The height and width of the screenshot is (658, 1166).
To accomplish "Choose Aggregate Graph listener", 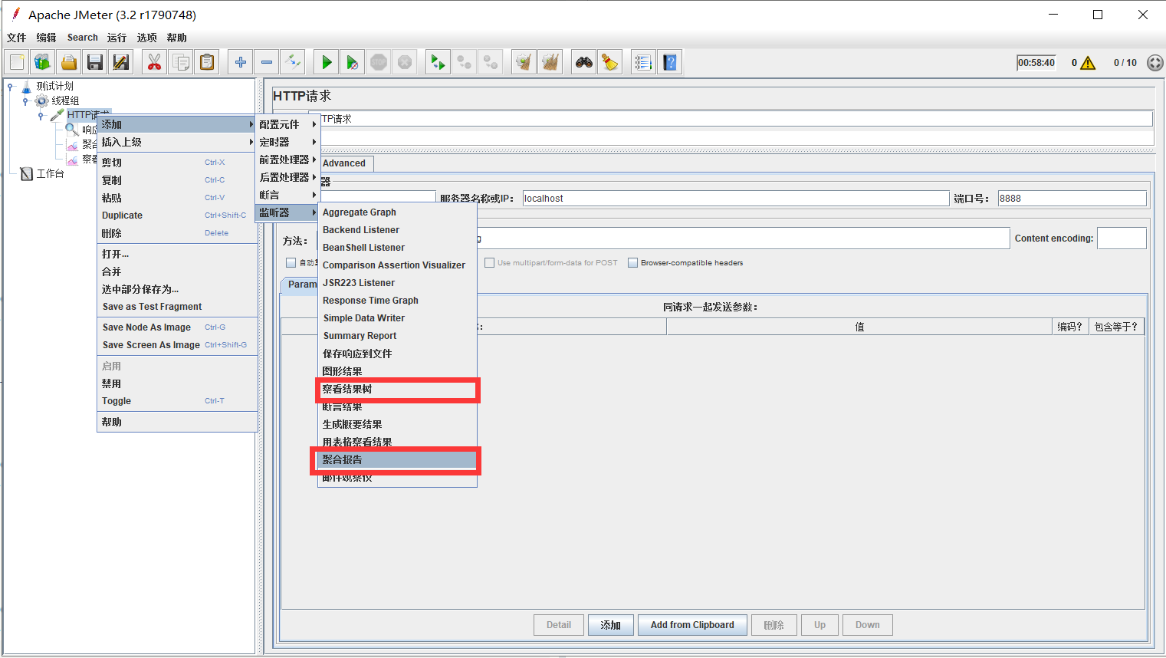I will 397,212.
